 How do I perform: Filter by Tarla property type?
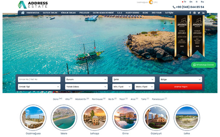[145, 99]
